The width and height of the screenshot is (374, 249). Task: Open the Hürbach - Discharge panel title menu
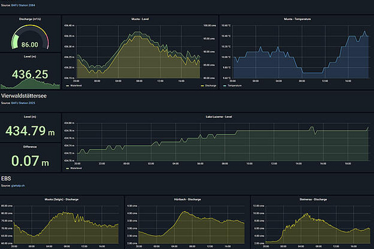pyautogui.click(x=186, y=199)
